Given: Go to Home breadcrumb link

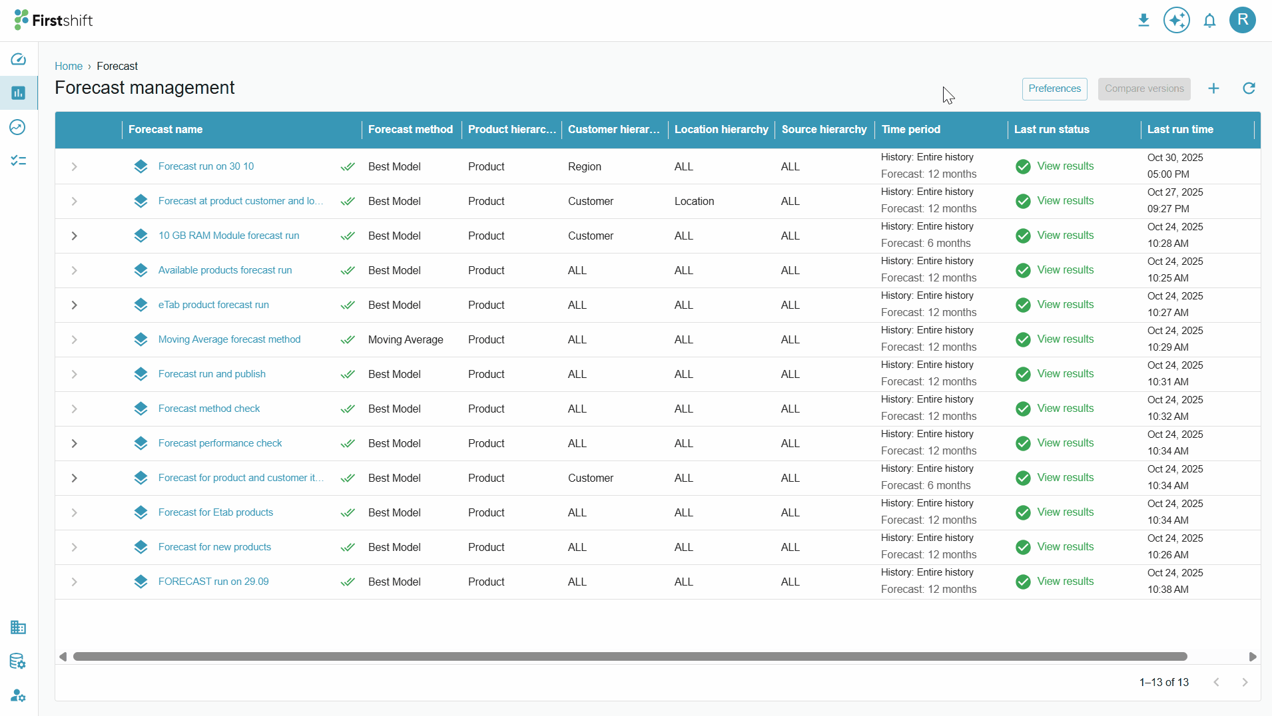Looking at the screenshot, I should (x=69, y=66).
